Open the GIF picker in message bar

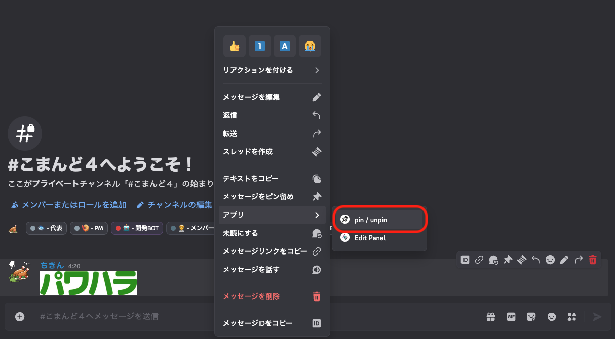point(511,317)
